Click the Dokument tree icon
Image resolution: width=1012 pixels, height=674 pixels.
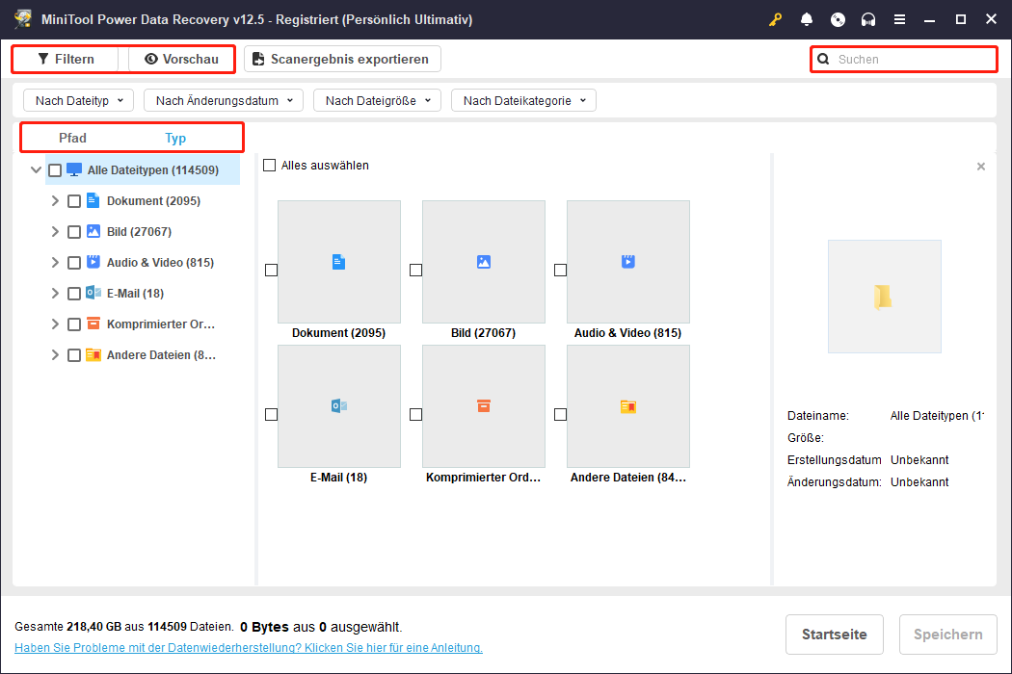pos(93,200)
